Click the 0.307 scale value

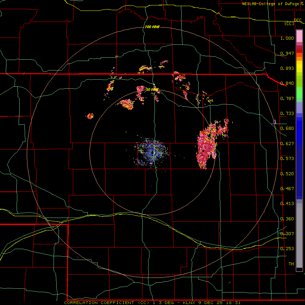point(287,233)
